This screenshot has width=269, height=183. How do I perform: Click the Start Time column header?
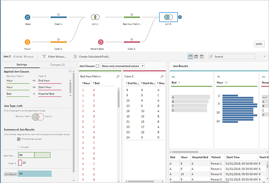click(x=241, y=157)
